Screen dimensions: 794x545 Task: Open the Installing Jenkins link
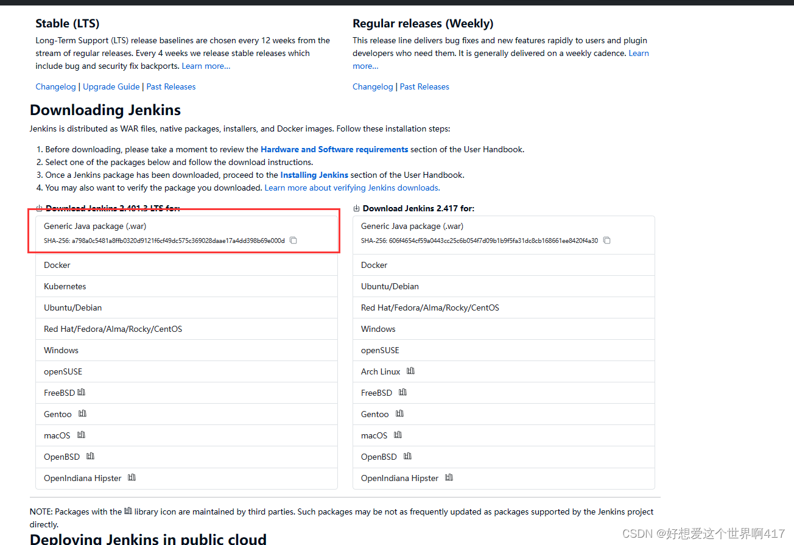pos(314,175)
